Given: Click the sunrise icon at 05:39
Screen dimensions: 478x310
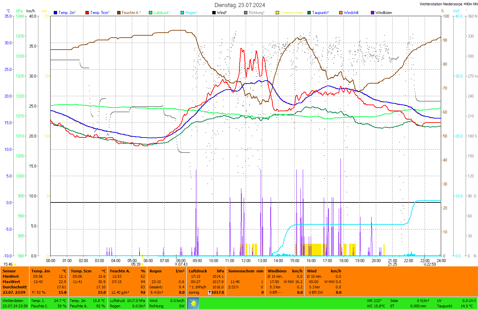Looking at the screenshot, I should (143, 264).
